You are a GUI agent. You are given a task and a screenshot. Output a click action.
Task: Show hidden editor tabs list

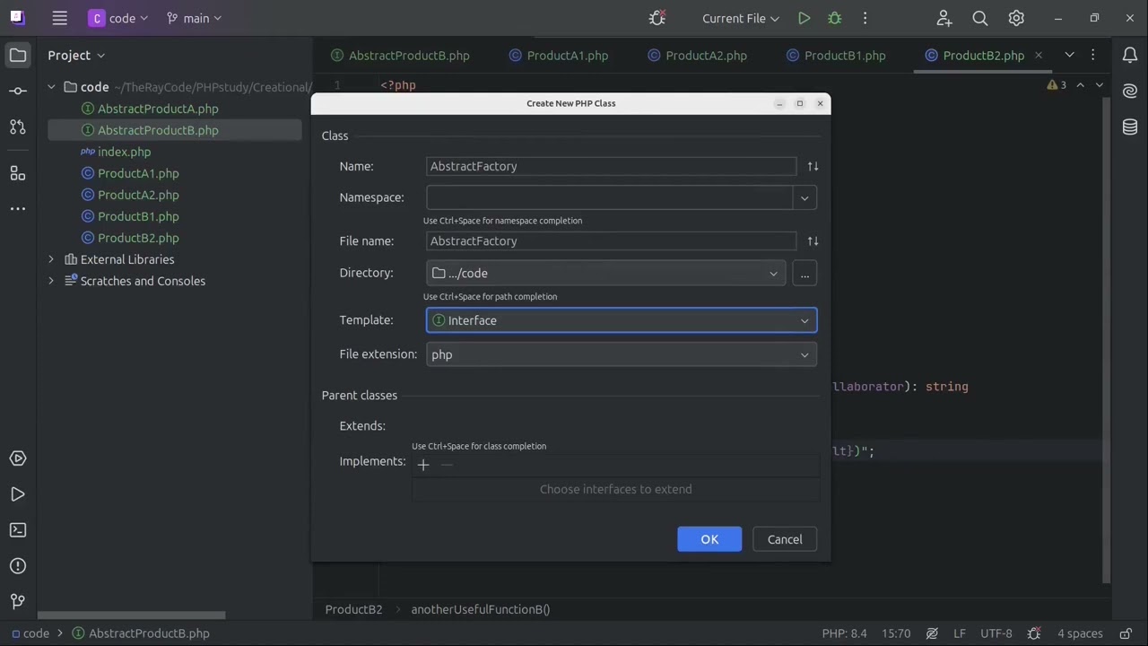pos(1069,55)
